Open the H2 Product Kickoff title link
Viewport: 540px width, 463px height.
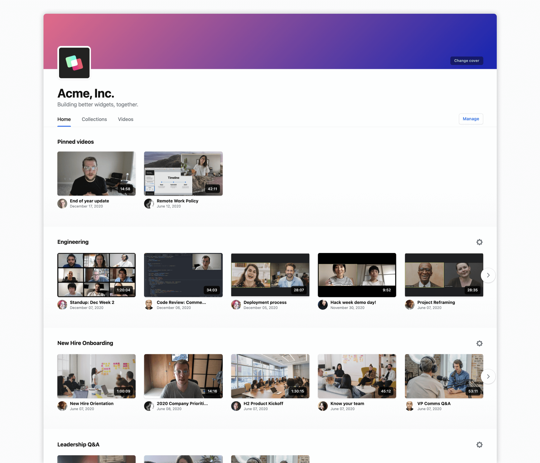pyautogui.click(x=263, y=403)
